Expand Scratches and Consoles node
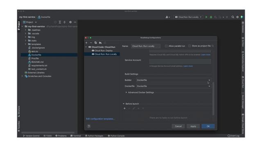The image size is (262, 147). [22, 76]
